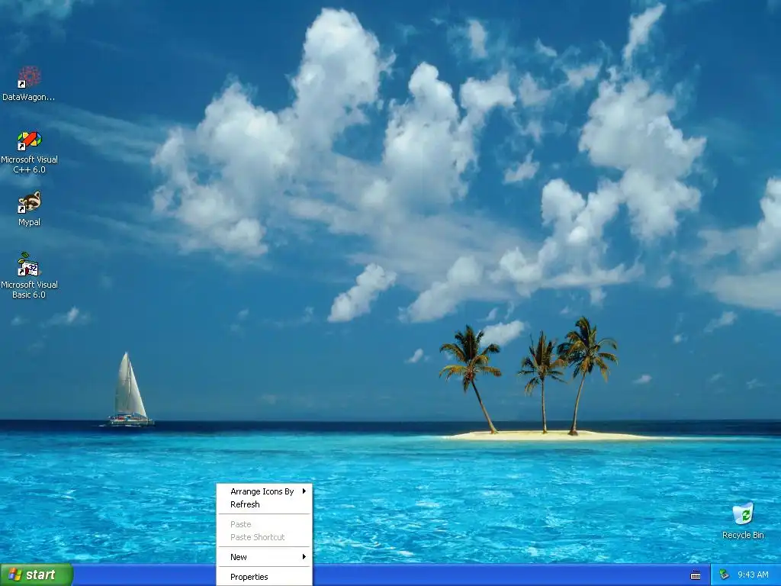Click the Safely Remove Hardware tray icon
Image resolution: width=781 pixels, height=586 pixels.
[x=725, y=575]
